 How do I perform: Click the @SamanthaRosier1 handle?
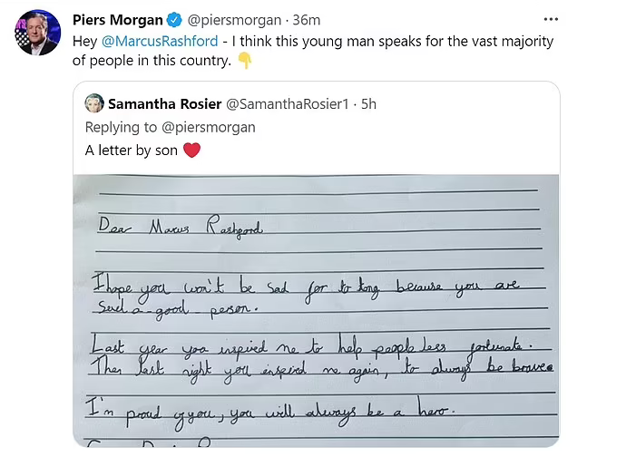(288, 103)
